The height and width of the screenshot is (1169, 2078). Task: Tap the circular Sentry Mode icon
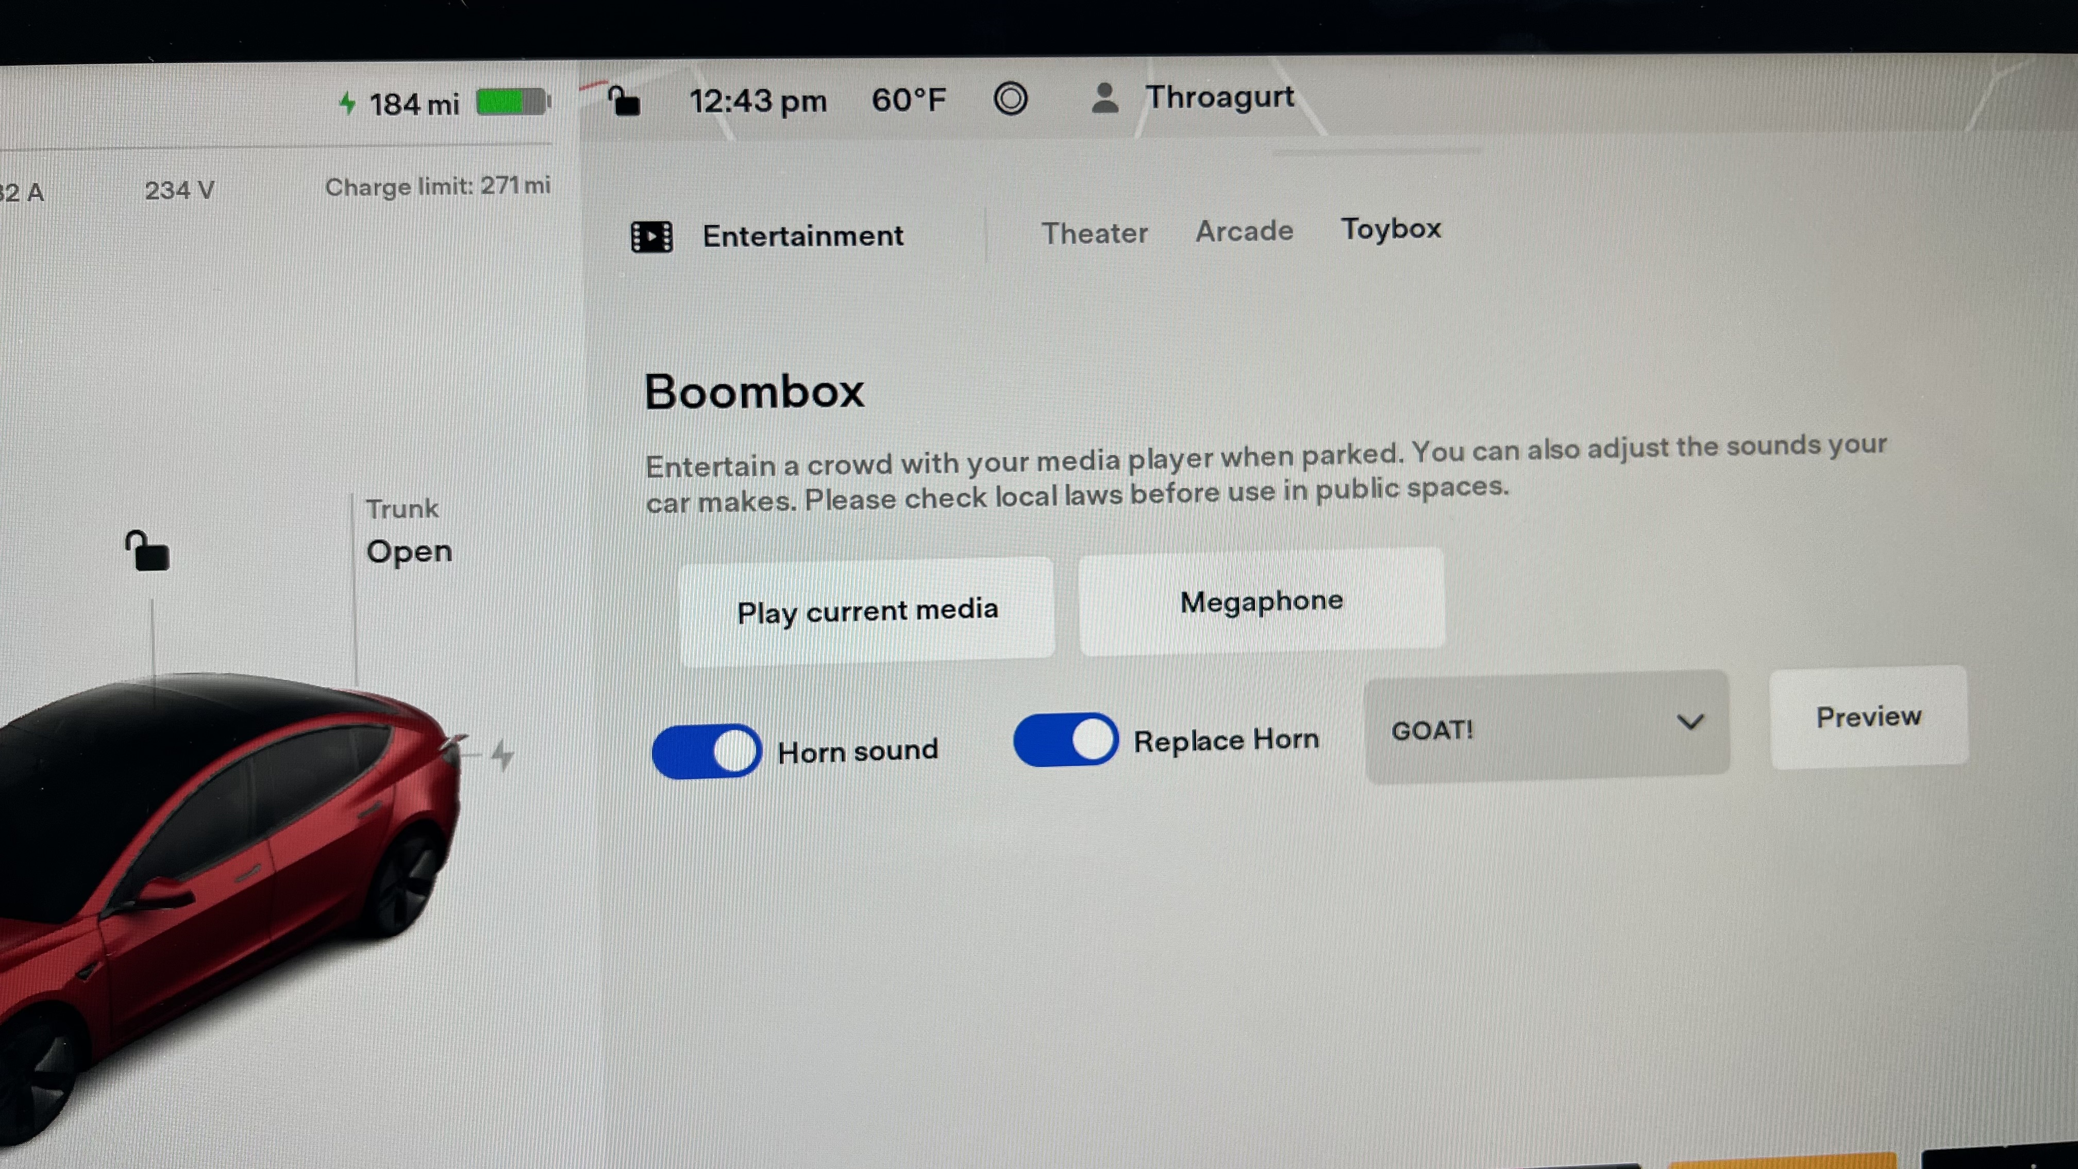1010,99
